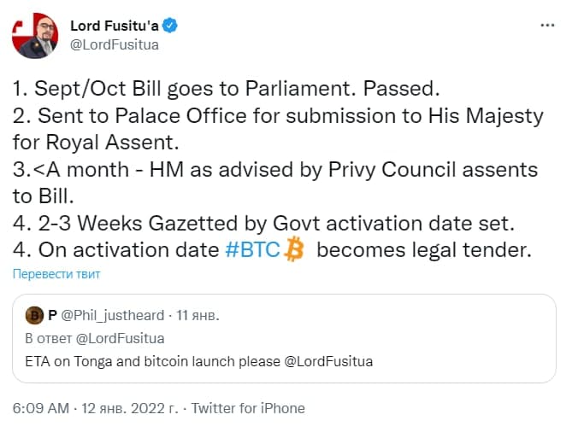The width and height of the screenshot is (572, 432).
Task: Click Перевести твит translate link
Action: 56,274
